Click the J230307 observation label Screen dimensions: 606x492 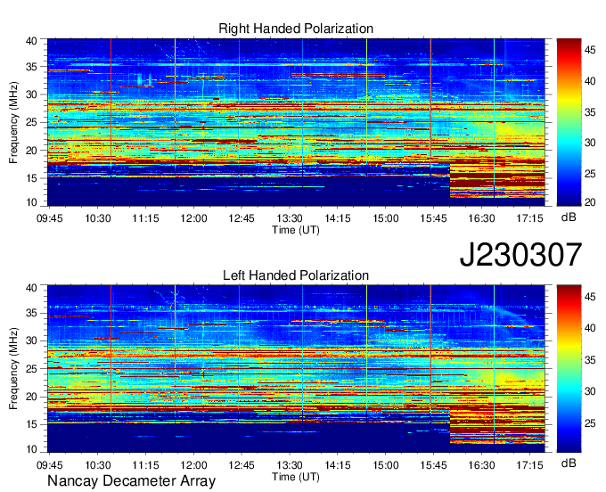pos(520,255)
